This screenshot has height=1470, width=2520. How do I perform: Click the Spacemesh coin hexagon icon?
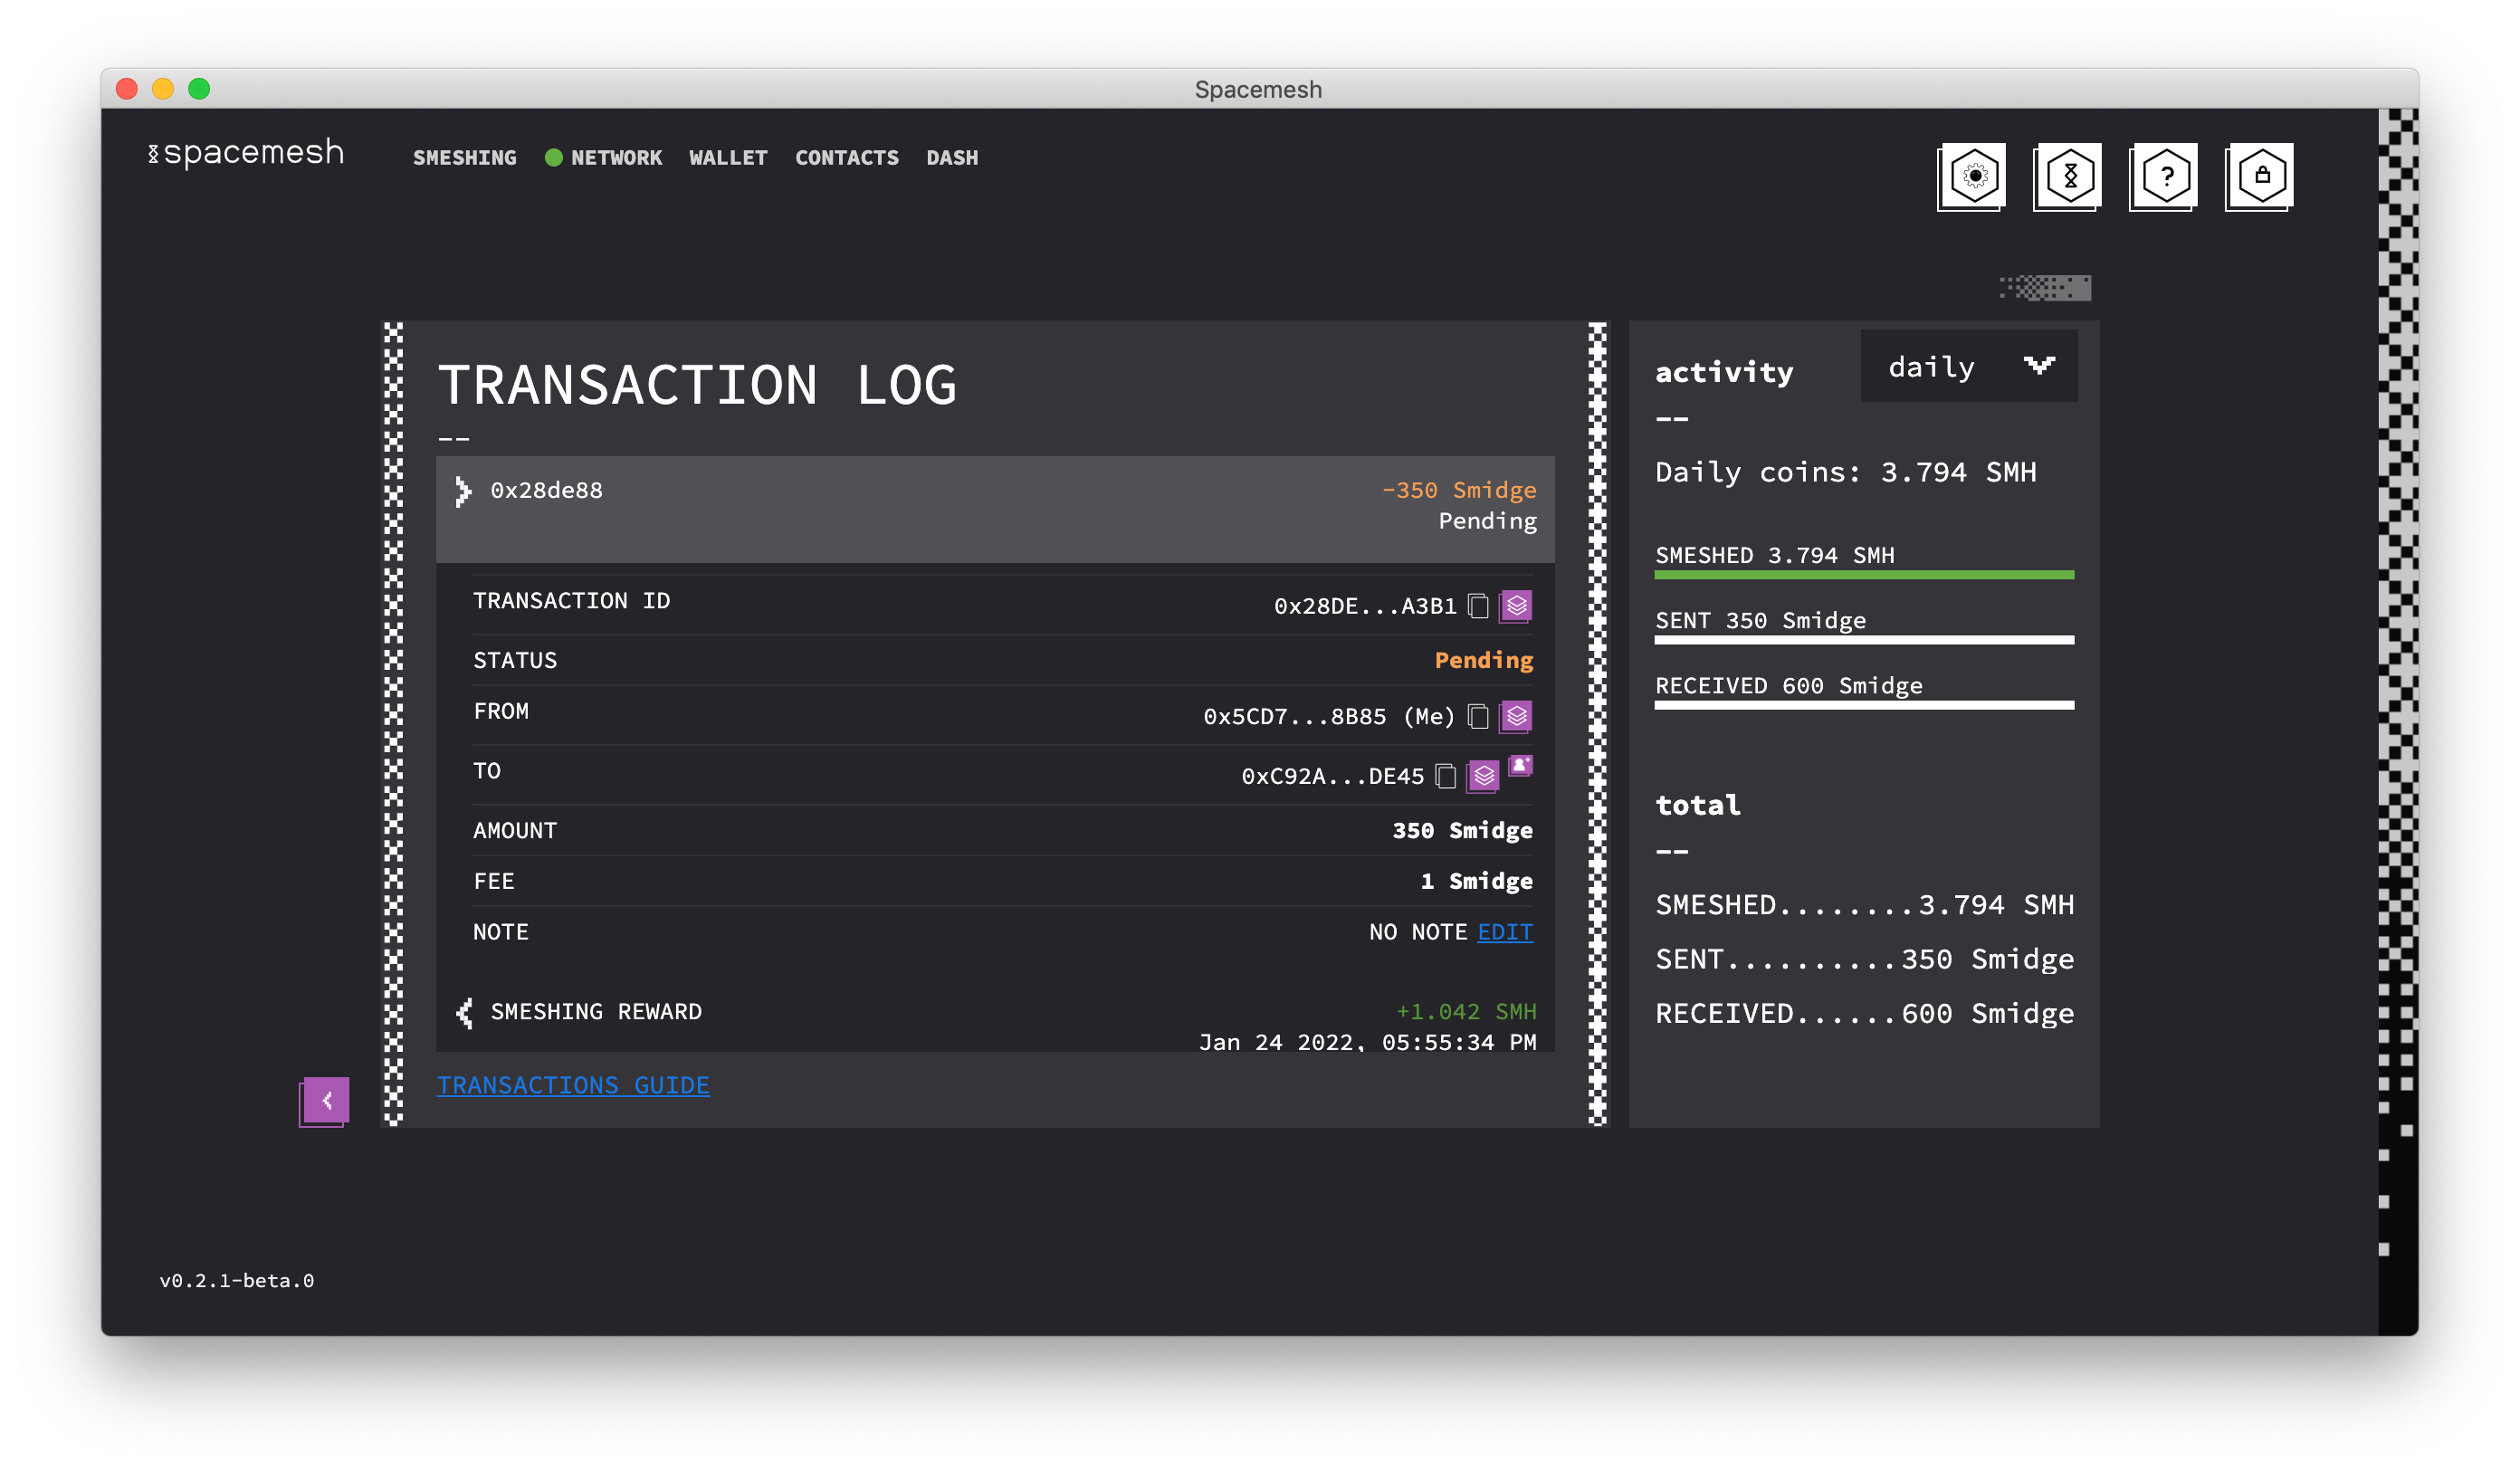[x=2069, y=176]
